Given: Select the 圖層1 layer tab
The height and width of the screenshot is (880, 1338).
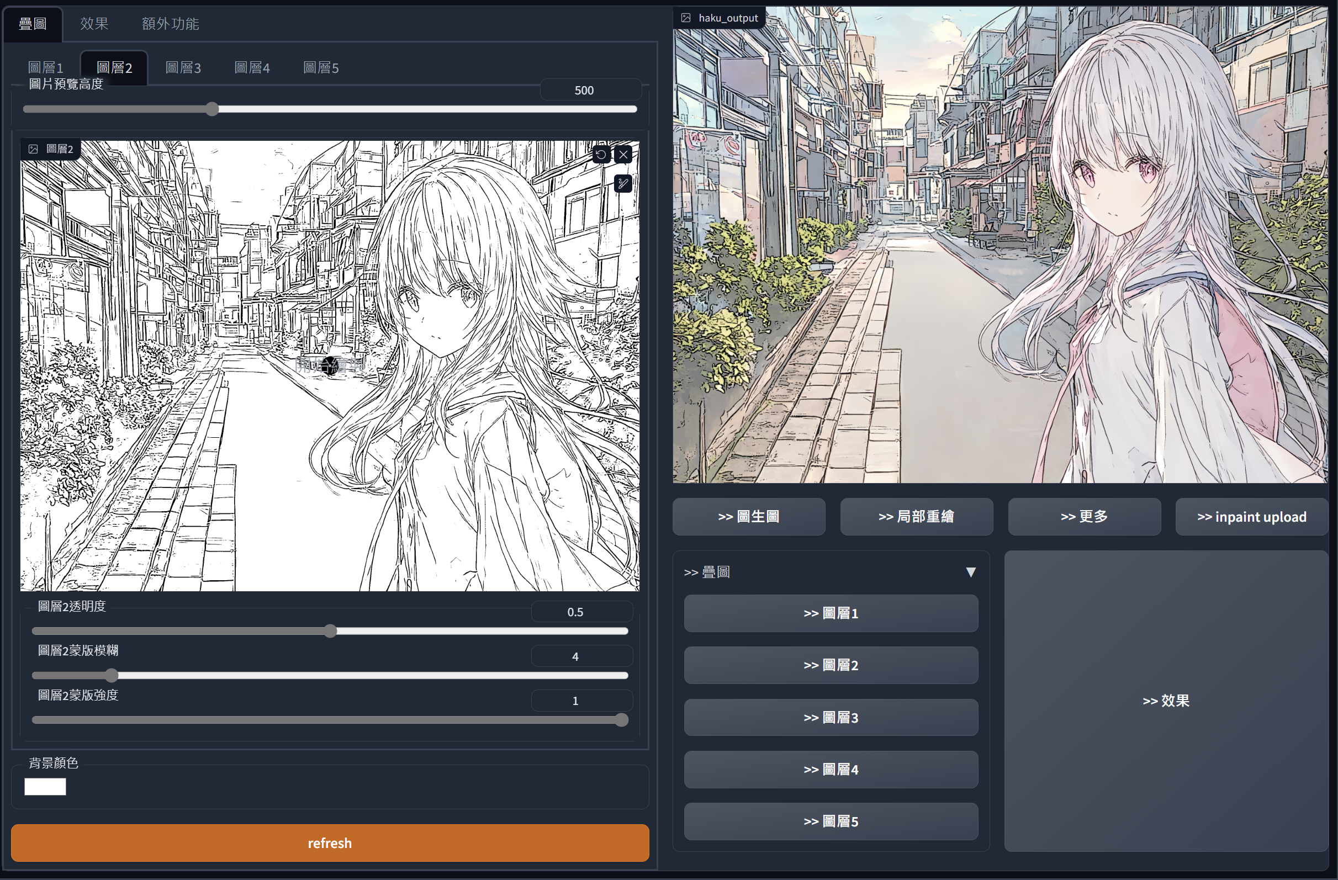Looking at the screenshot, I should (45, 68).
